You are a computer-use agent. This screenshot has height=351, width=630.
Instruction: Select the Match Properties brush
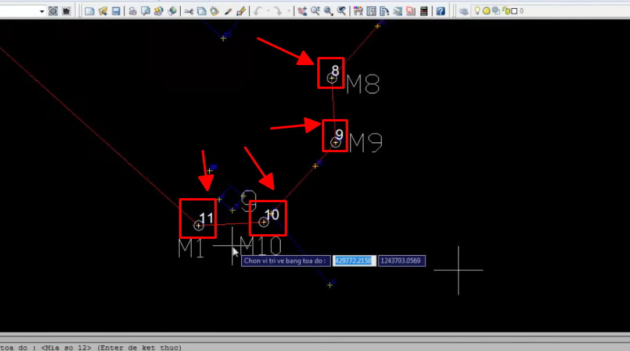click(228, 11)
